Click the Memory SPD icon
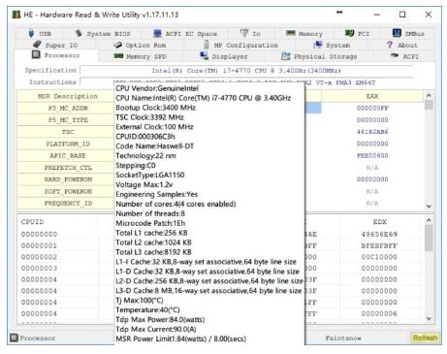This screenshot has height=354, width=447. coord(118,56)
